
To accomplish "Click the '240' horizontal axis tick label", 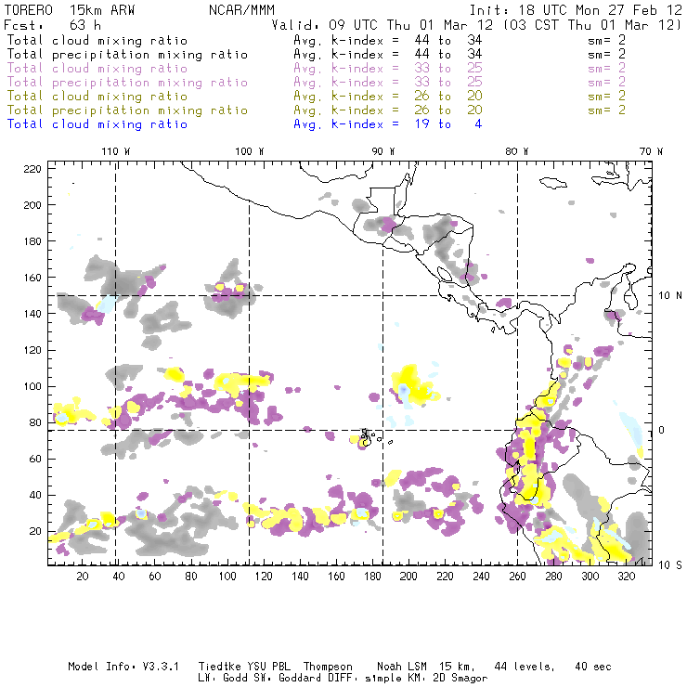I will click(x=481, y=577).
